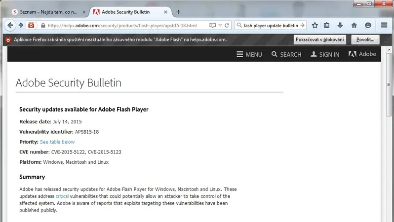The height and width of the screenshot is (222, 394).
Task: Click the Adobe logo in the header
Action: point(362,54)
